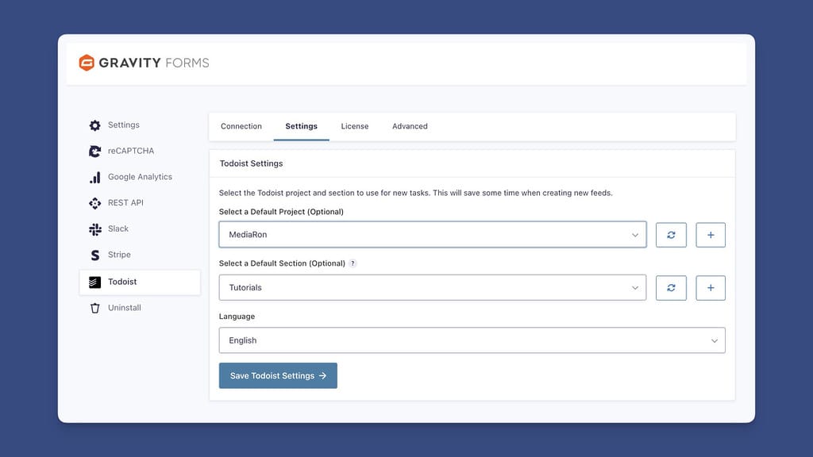Select the reCAPTCHA sidebar icon
This screenshot has width=813, height=457.
pos(94,151)
